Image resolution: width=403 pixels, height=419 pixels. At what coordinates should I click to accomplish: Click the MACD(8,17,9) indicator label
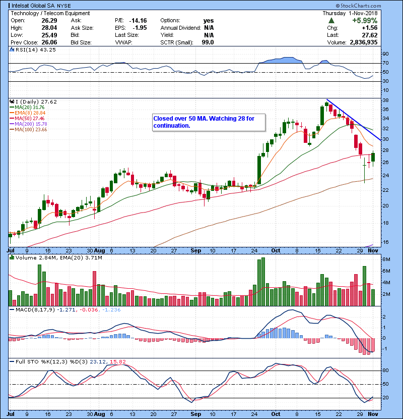tap(35, 309)
